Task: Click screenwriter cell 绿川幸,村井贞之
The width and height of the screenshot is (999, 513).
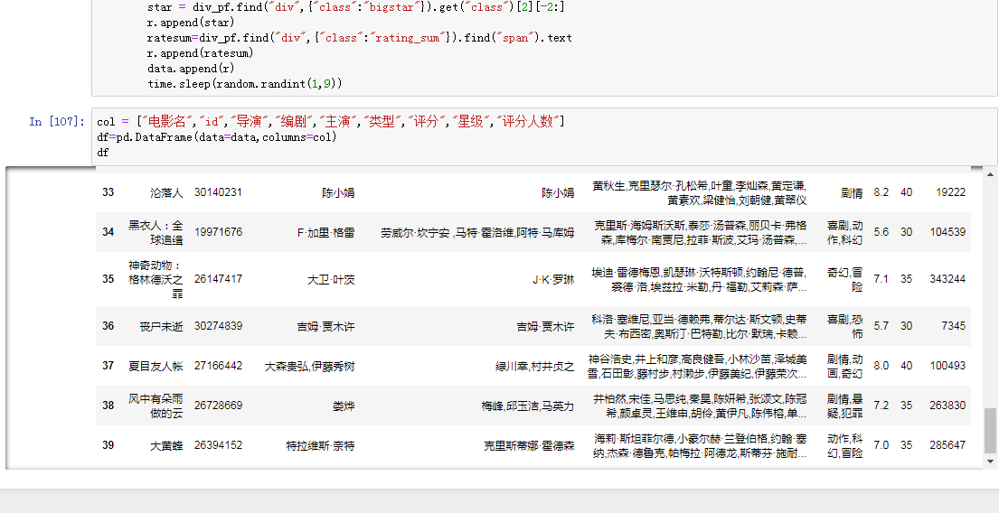Action: click(534, 366)
